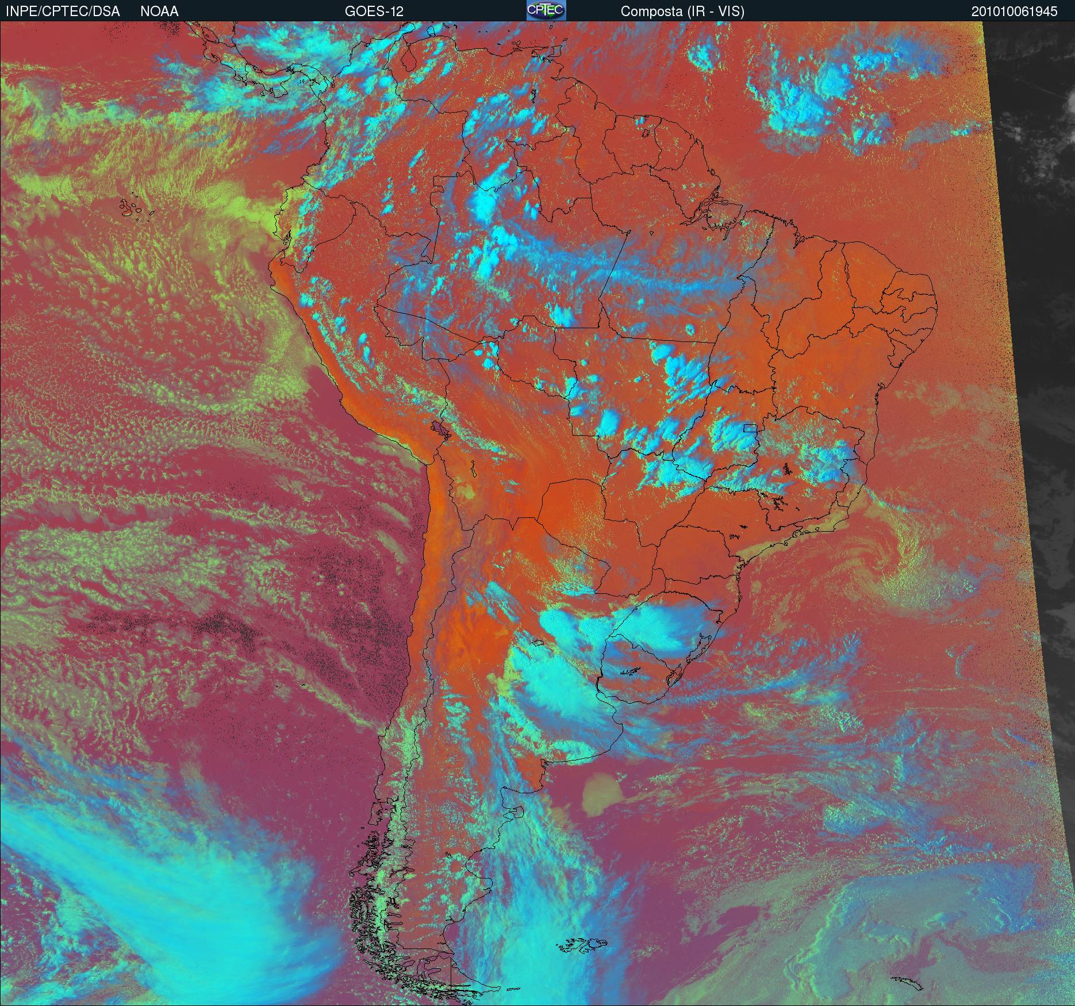Click South Georgia island outline
This screenshot has height=1006, width=1075.
907,982
